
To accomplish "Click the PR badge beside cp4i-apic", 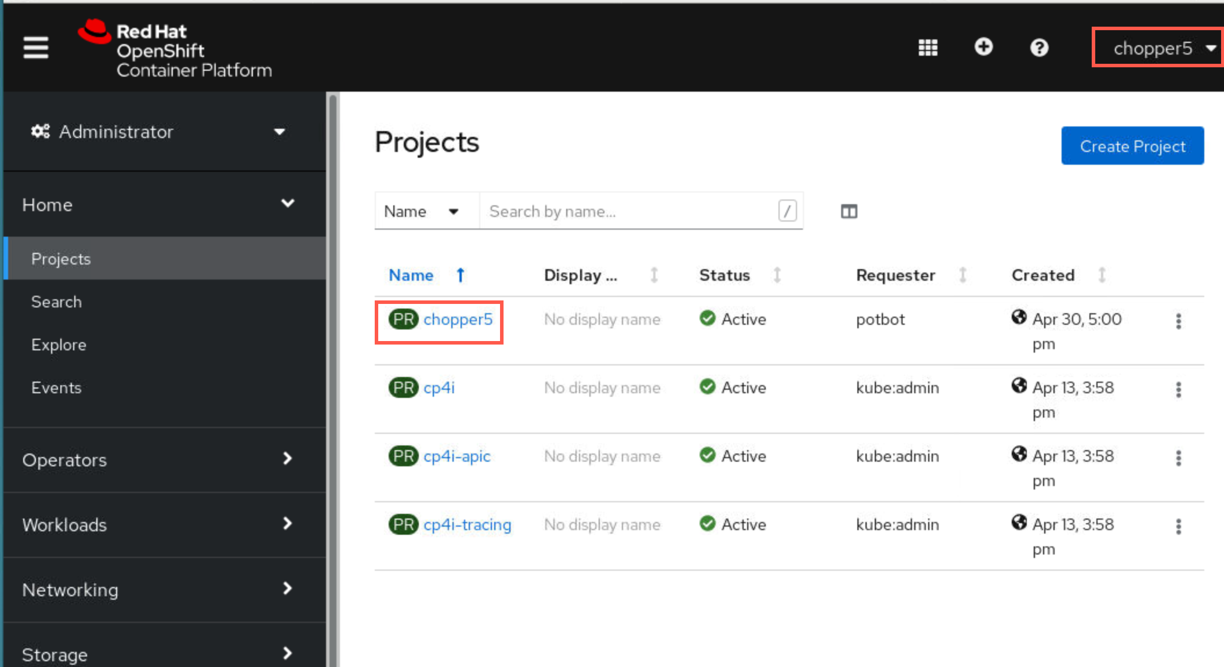I will pos(403,456).
